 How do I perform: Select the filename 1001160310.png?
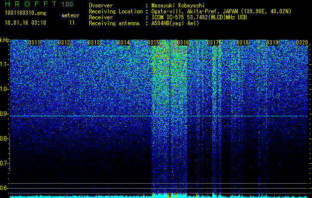click(26, 13)
